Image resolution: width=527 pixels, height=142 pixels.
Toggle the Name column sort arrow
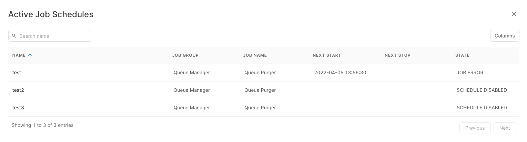point(30,55)
